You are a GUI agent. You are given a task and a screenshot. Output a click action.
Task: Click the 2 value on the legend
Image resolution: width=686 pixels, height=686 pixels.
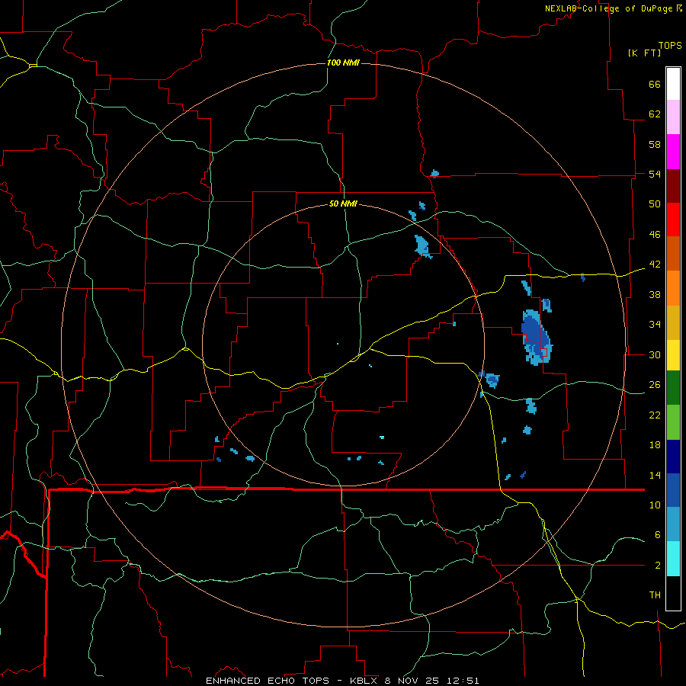coord(657,566)
